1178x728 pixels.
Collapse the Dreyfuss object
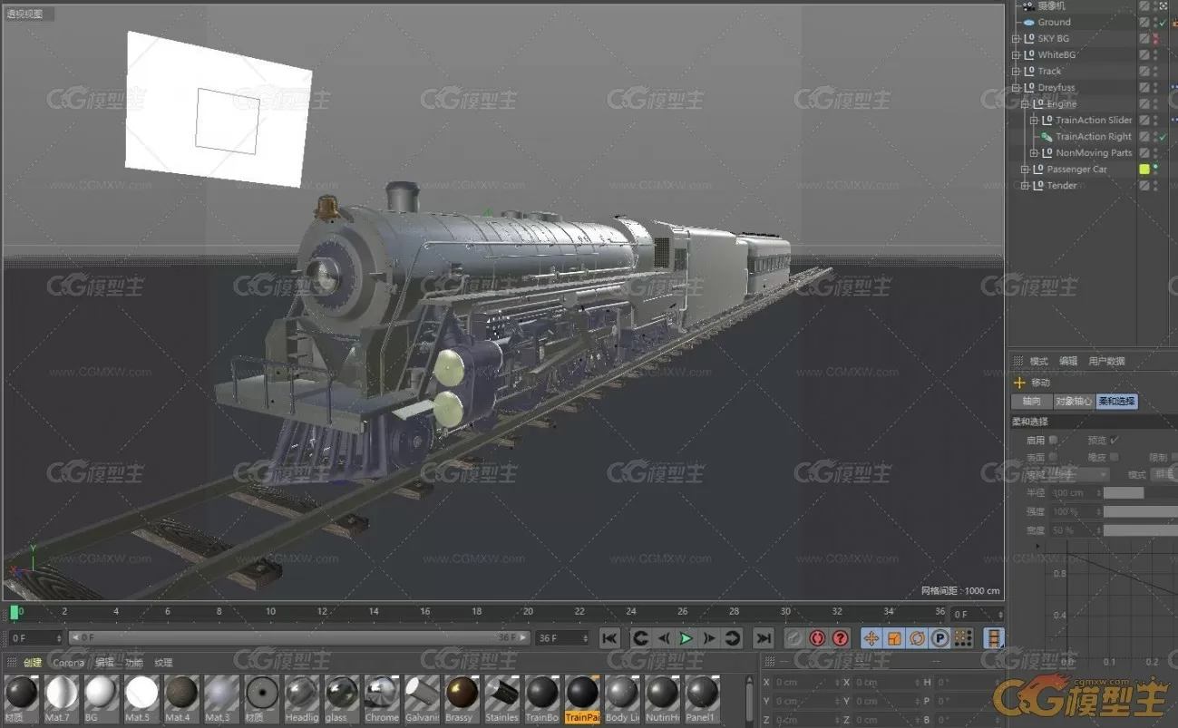pyautogui.click(x=1017, y=87)
